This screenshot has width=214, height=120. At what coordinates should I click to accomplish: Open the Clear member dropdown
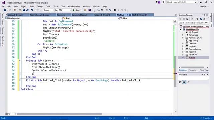pyautogui.click(x=148, y=18)
